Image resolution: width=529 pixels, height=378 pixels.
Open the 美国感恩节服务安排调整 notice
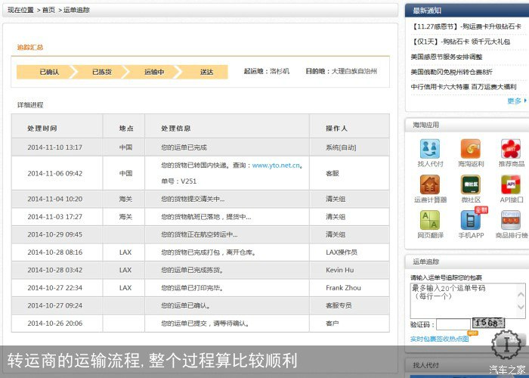tap(447, 57)
